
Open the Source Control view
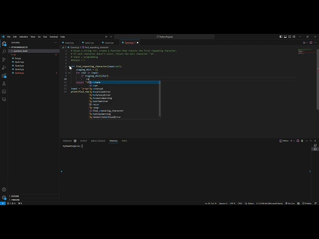tap(4, 60)
